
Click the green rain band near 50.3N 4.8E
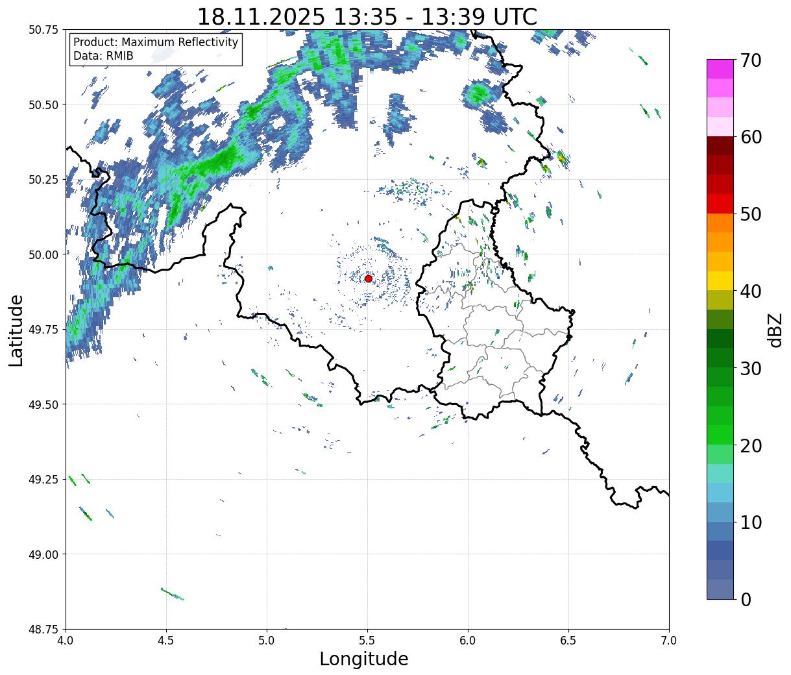coord(217,162)
